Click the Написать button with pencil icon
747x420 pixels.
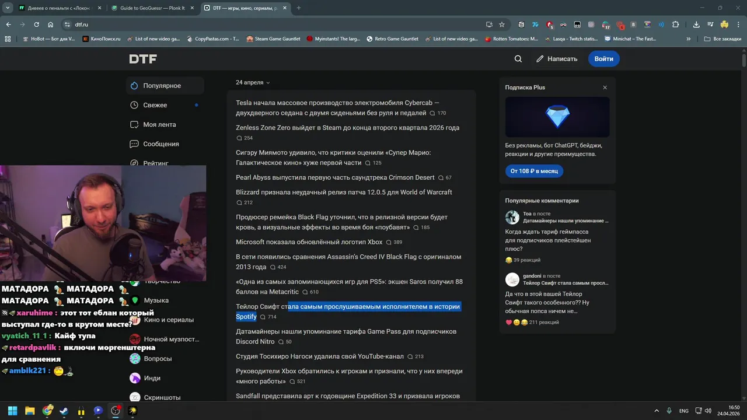click(557, 59)
